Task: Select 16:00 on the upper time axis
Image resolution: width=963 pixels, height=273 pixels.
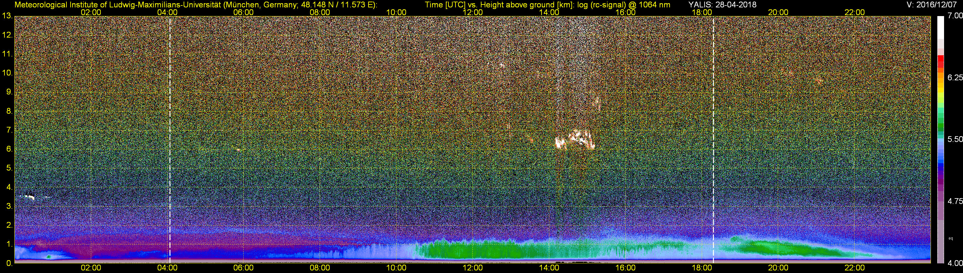Action: [x=625, y=12]
